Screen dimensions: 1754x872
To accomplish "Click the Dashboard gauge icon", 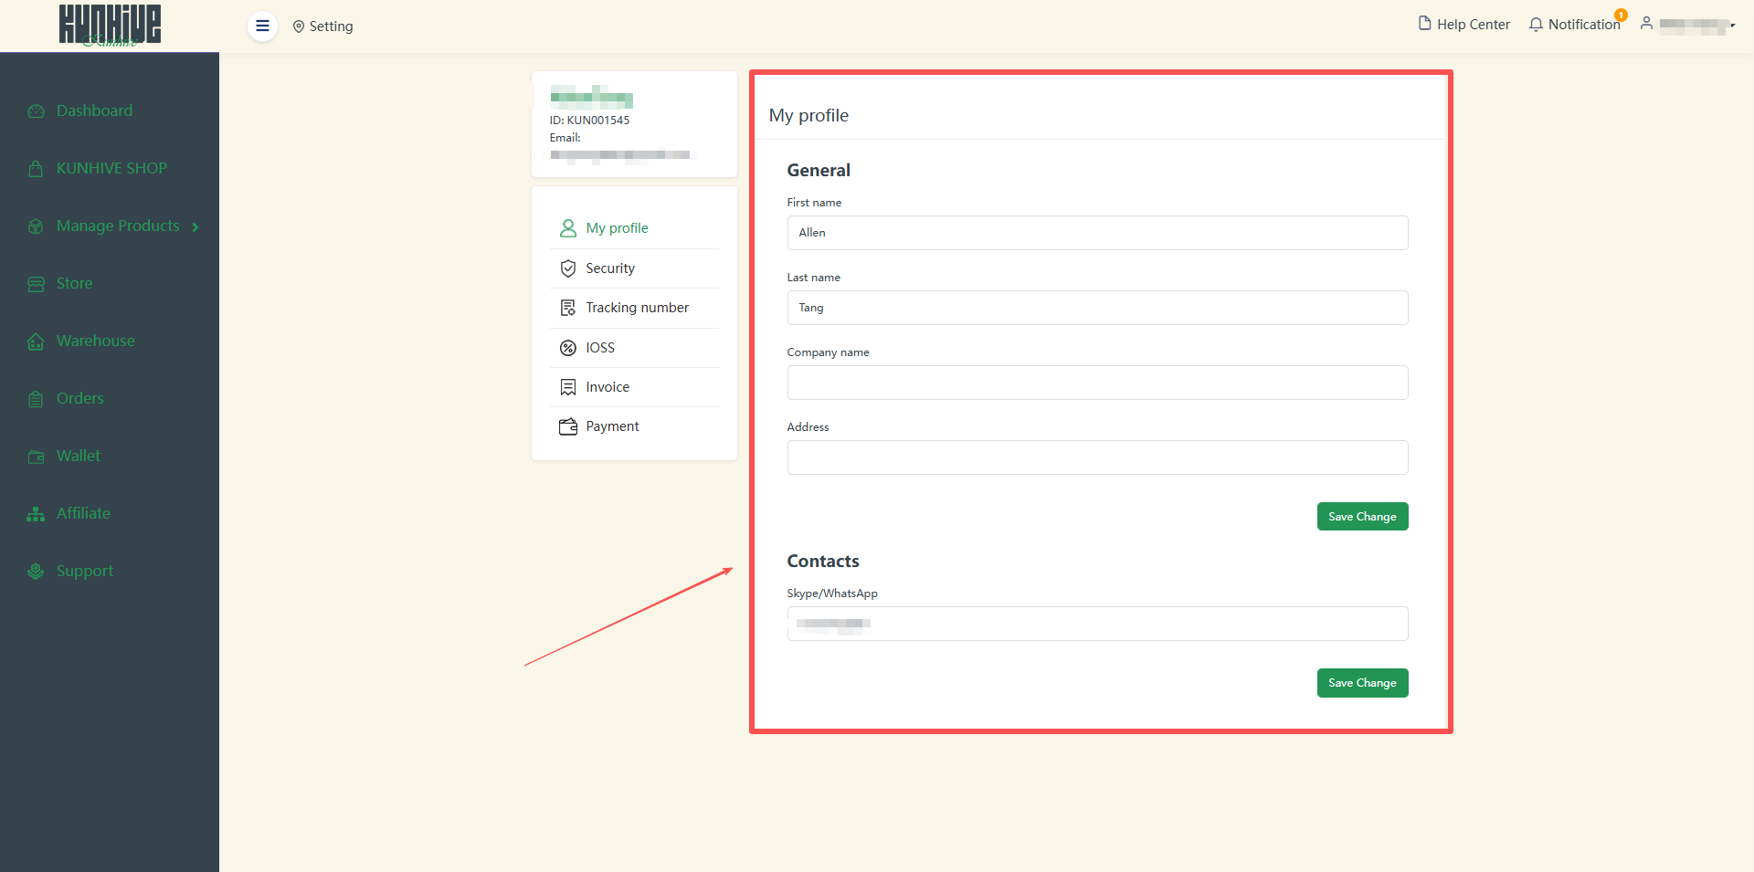I will pyautogui.click(x=36, y=111).
